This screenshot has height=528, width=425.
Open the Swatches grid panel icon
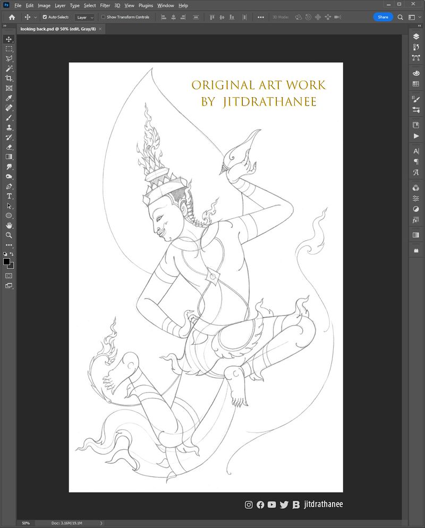point(416,84)
